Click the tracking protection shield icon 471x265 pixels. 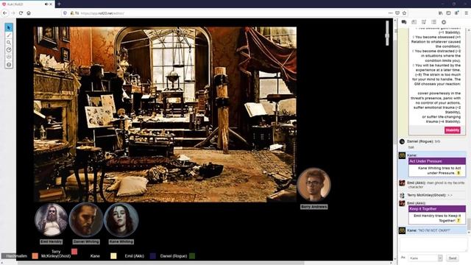(x=65, y=13)
